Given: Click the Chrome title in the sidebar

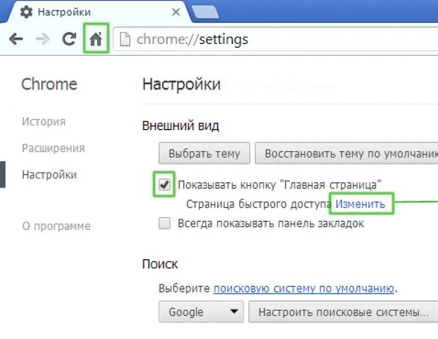Looking at the screenshot, I should [x=49, y=84].
